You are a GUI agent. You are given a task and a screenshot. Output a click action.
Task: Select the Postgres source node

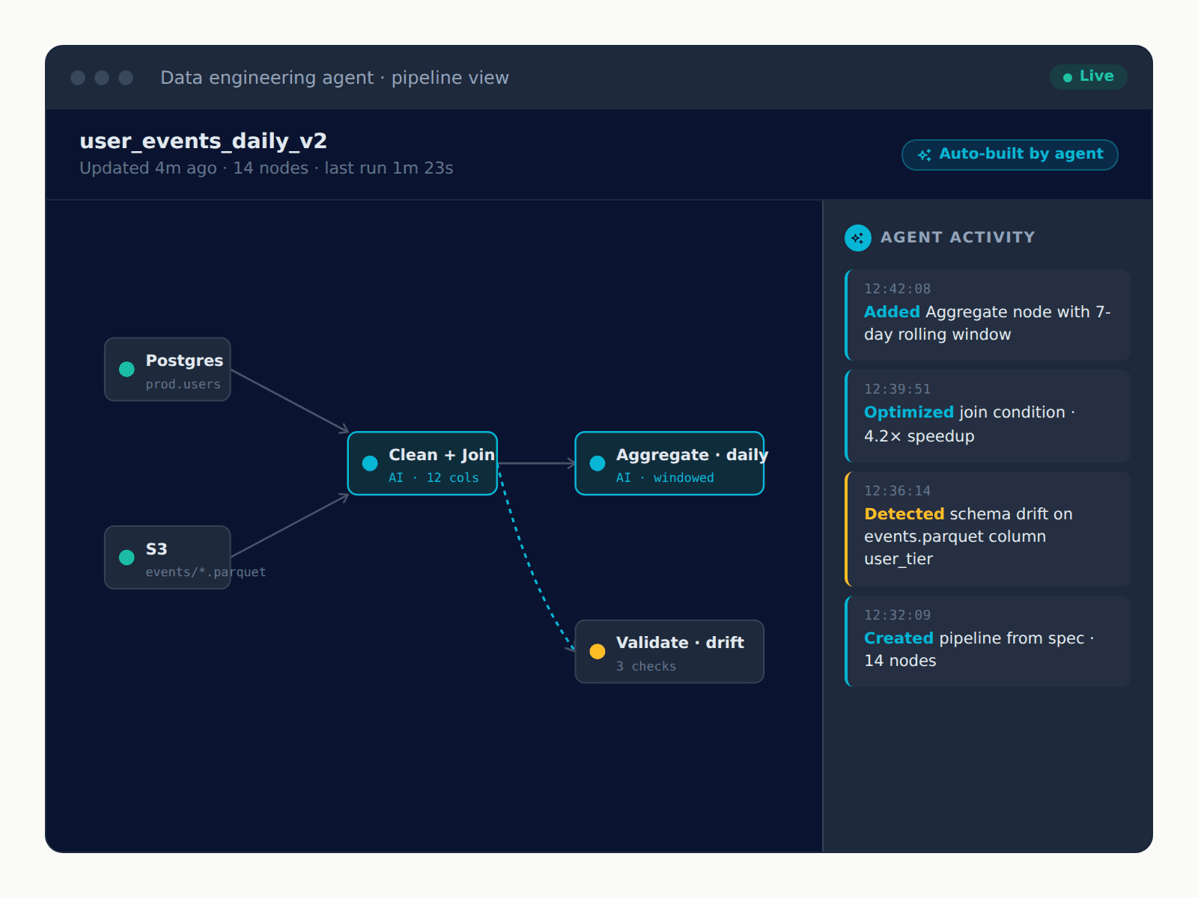tap(168, 369)
